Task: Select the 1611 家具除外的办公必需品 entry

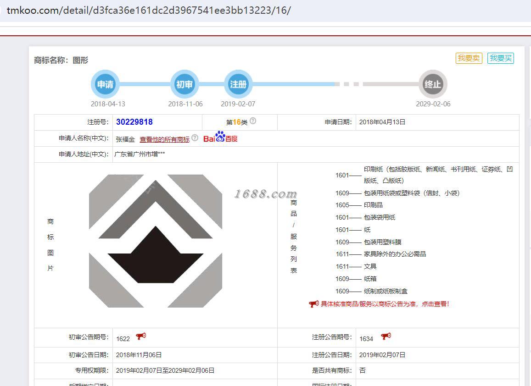Action: pyautogui.click(x=380, y=254)
